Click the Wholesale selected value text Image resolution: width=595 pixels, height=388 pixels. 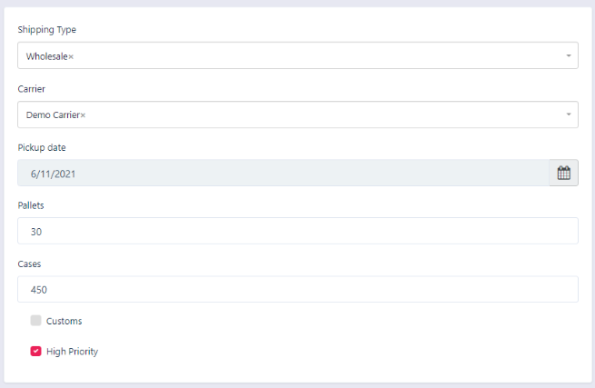tap(46, 56)
